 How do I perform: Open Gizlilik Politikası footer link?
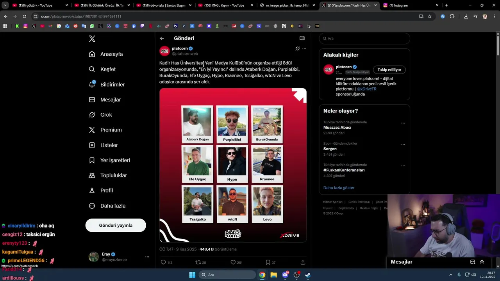(x=359, y=202)
